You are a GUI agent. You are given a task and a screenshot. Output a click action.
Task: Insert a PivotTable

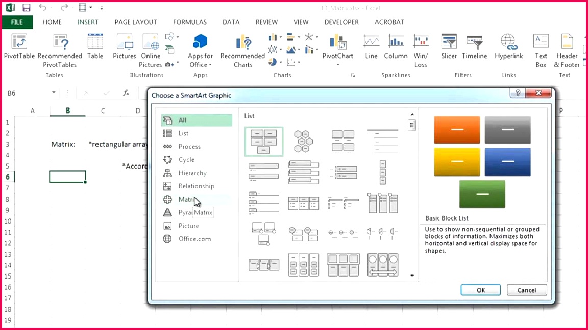tap(19, 46)
